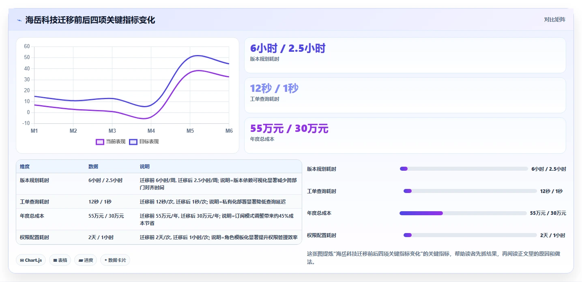The height and width of the screenshot is (282, 582).
Task: Select the 数据卡片 tag chip
Action: click(115, 260)
